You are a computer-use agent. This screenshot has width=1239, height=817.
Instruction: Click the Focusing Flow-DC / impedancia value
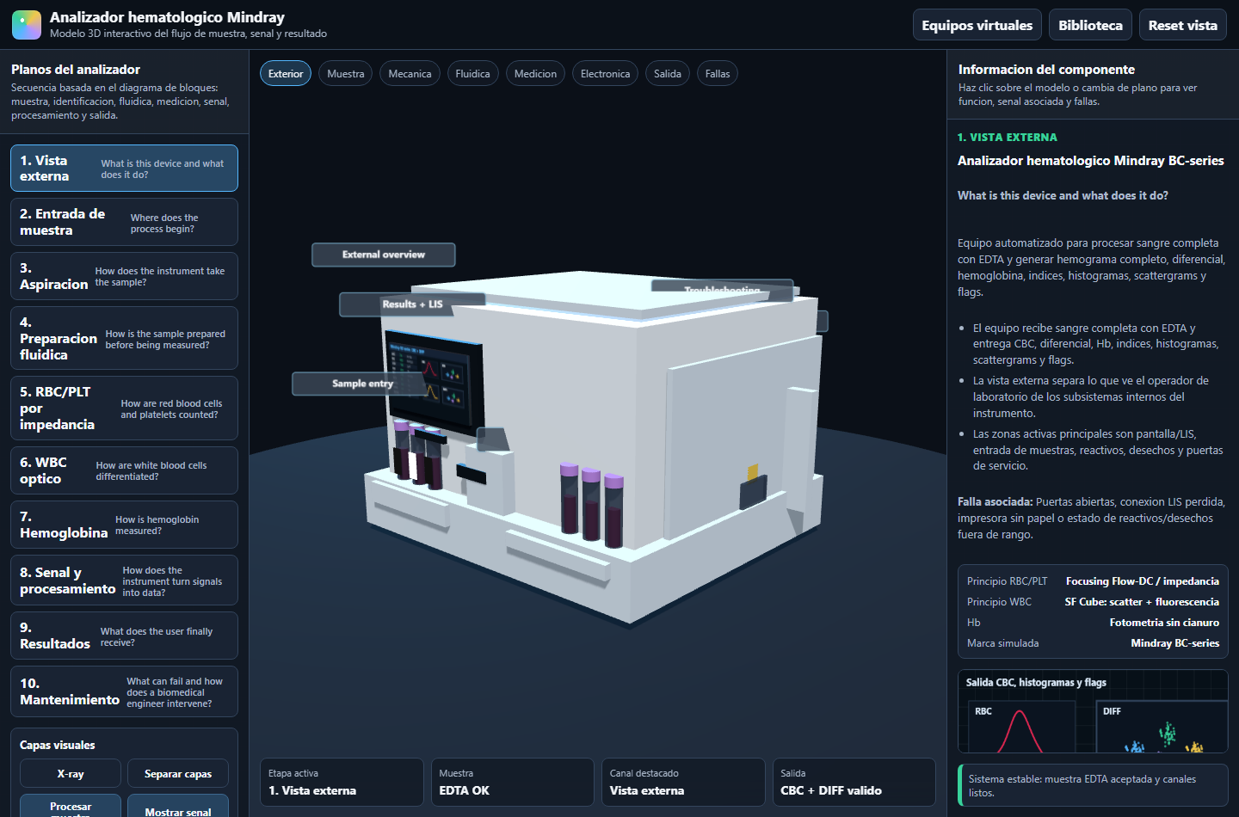[x=1143, y=581]
